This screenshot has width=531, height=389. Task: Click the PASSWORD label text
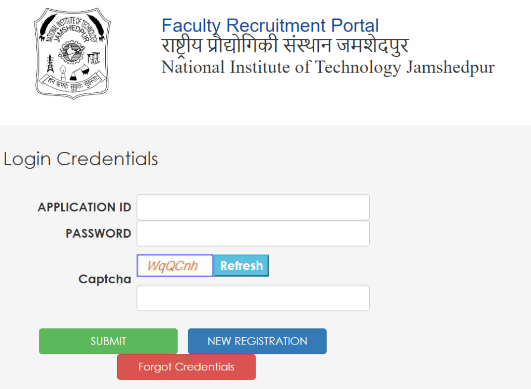[x=98, y=233]
